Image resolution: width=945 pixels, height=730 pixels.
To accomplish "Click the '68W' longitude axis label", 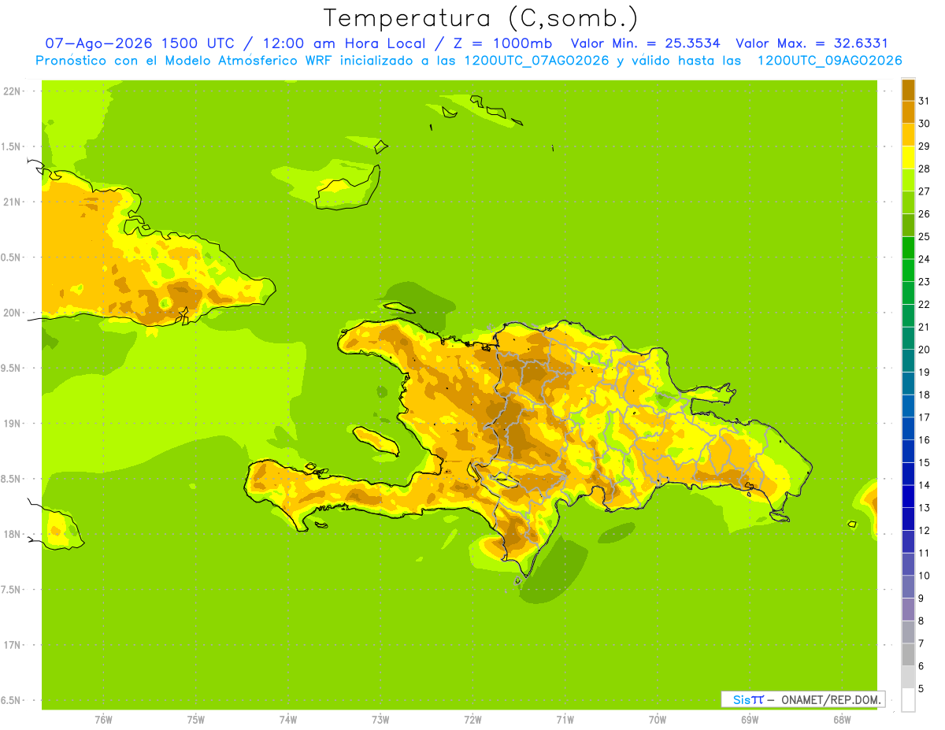I will click(x=842, y=720).
